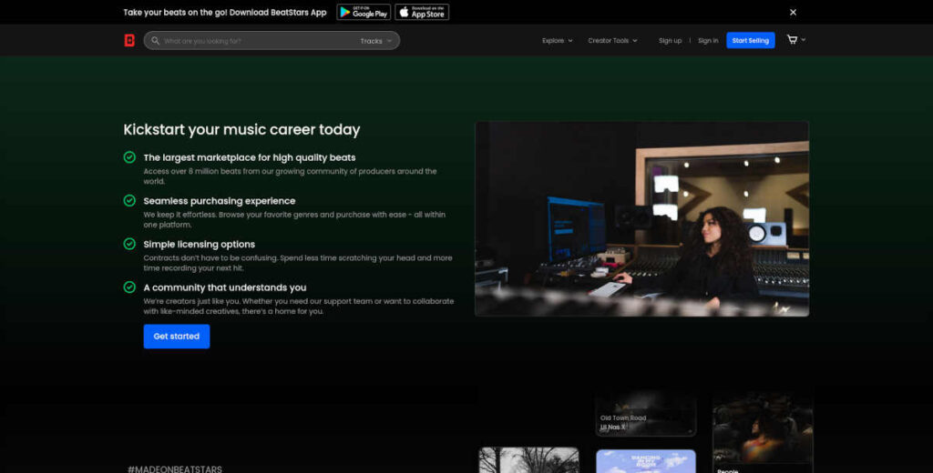Click the red BeatStars logo icon
This screenshot has width=933, height=473.
coord(129,40)
